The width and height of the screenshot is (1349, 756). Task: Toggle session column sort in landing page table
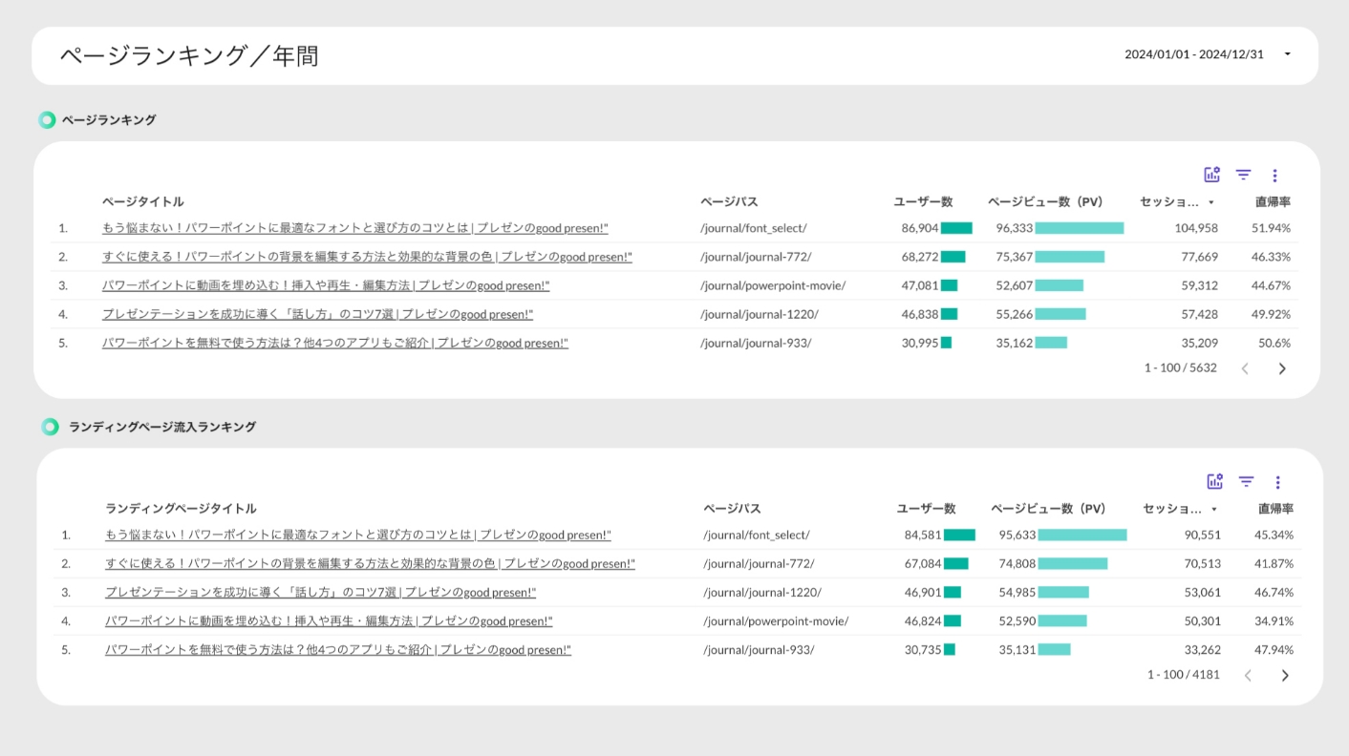(1179, 509)
